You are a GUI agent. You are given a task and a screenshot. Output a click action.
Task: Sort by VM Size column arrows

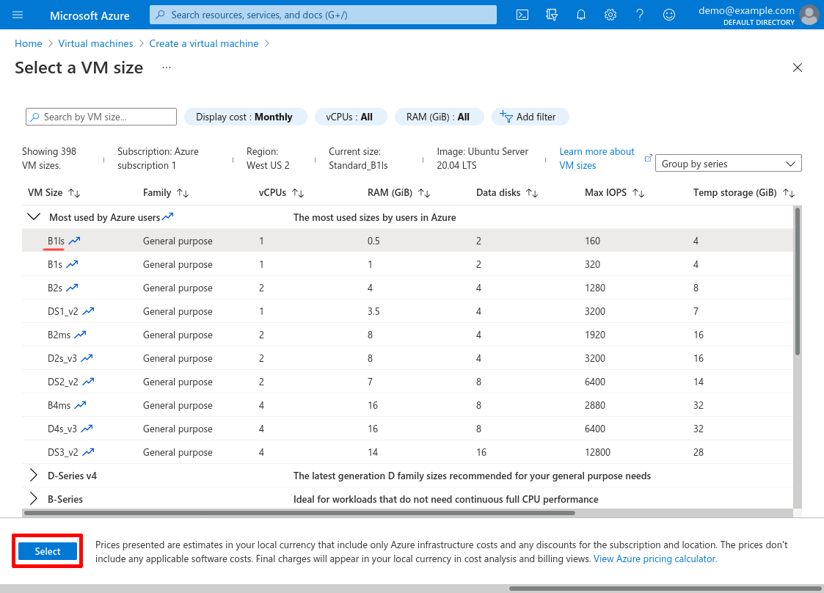pos(74,193)
